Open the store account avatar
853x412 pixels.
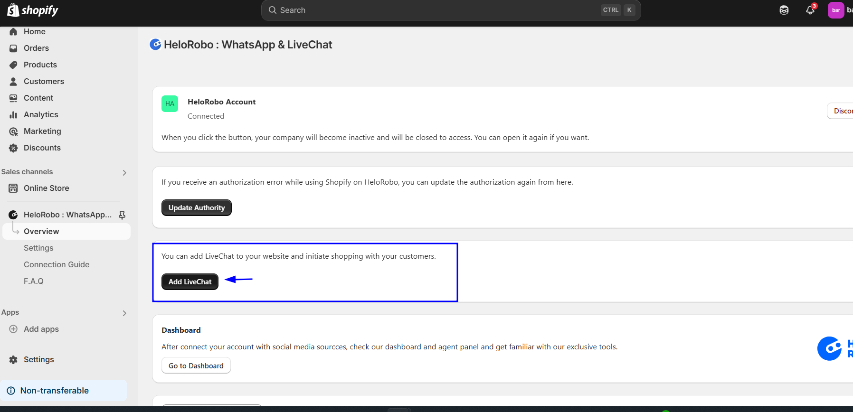(836, 10)
